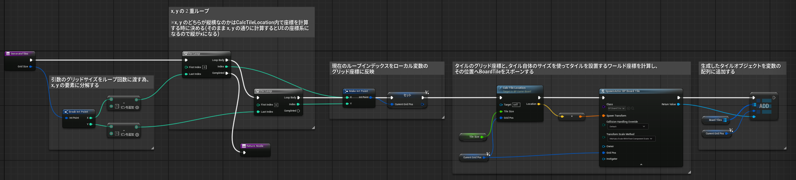Click the X output pin on Break Int Point
The image size is (796, 180).
click(91, 118)
